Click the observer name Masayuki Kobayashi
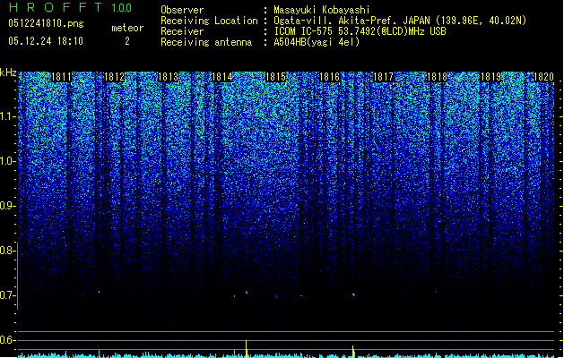564x358 pixels. tap(322, 10)
